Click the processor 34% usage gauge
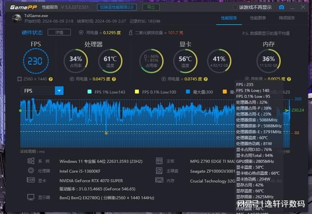 [x=76, y=61]
